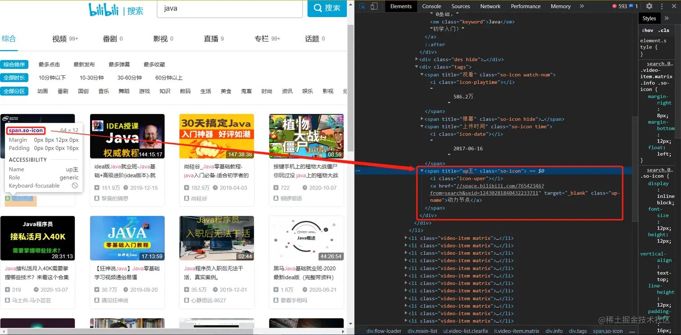The image size is (681, 335).
Task: Select the 全部时长 duration filter
Action: click(14, 78)
